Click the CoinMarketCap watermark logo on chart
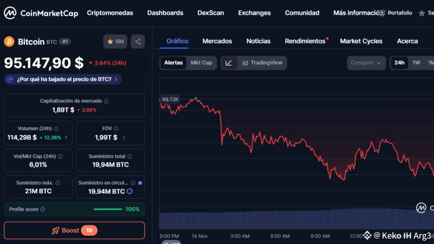The image size is (434, 244). [x=421, y=207]
